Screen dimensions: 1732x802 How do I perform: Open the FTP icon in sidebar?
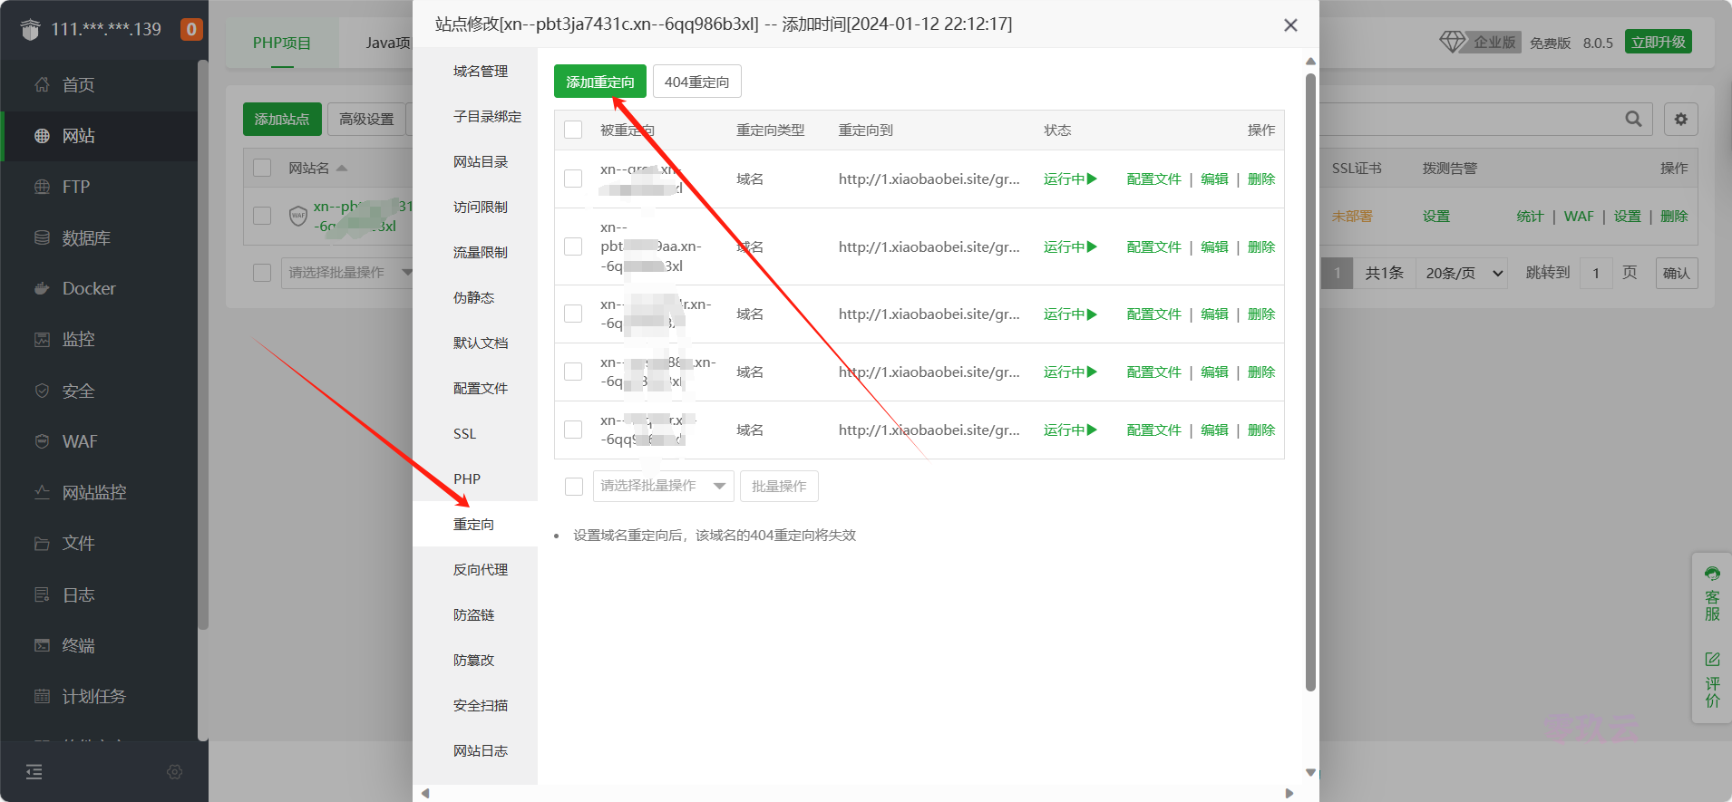point(42,187)
